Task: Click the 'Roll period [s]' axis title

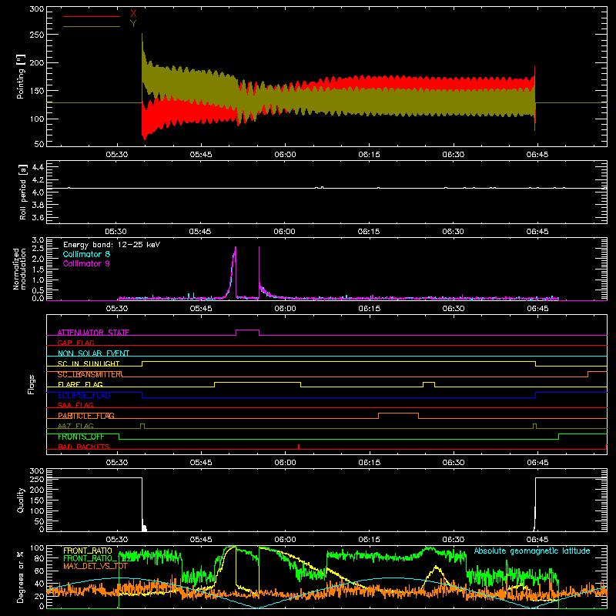Action: click(x=22, y=192)
